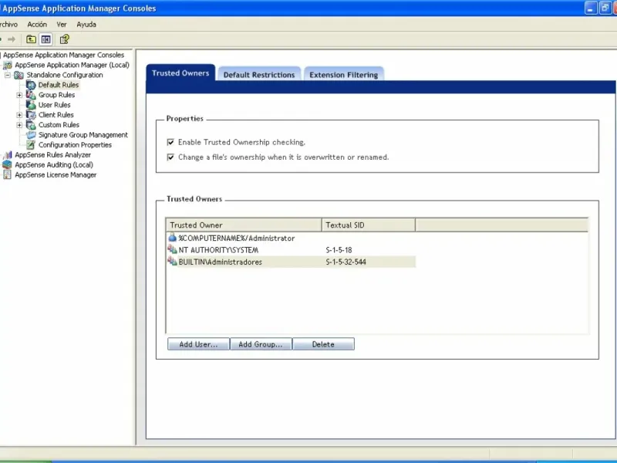Toggle the show/hide console tree icon
617x463 pixels.
pyautogui.click(x=46, y=39)
